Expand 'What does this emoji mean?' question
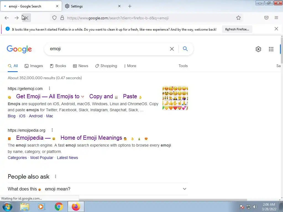This screenshot has width=283, height=212. click(x=98, y=189)
